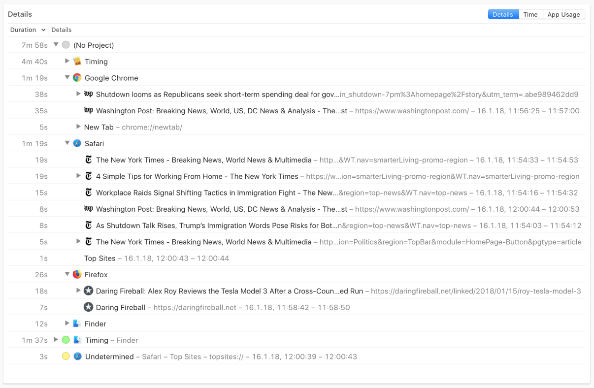Image resolution: width=594 pixels, height=388 pixels.
Task: Click the Safari icon in the Undetermined row
Action: click(77, 356)
